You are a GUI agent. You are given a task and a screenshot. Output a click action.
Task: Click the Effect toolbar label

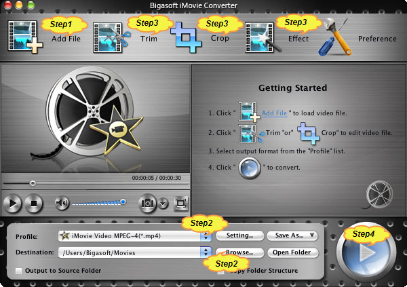pyautogui.click(x=298, y=39)
